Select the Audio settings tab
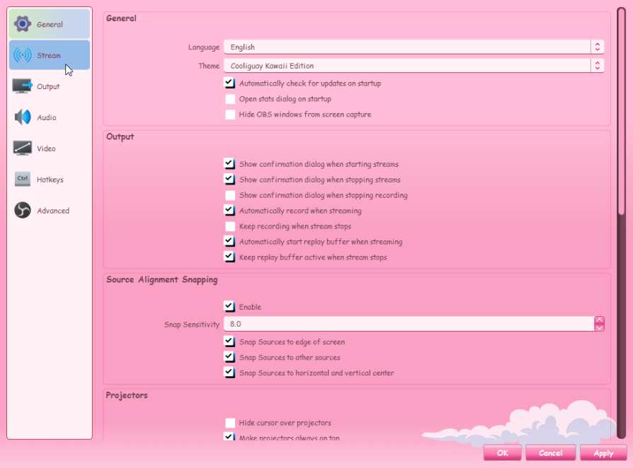 (50, 117)
